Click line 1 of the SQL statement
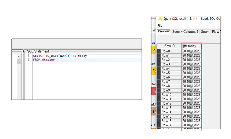 tap(60, 56)
